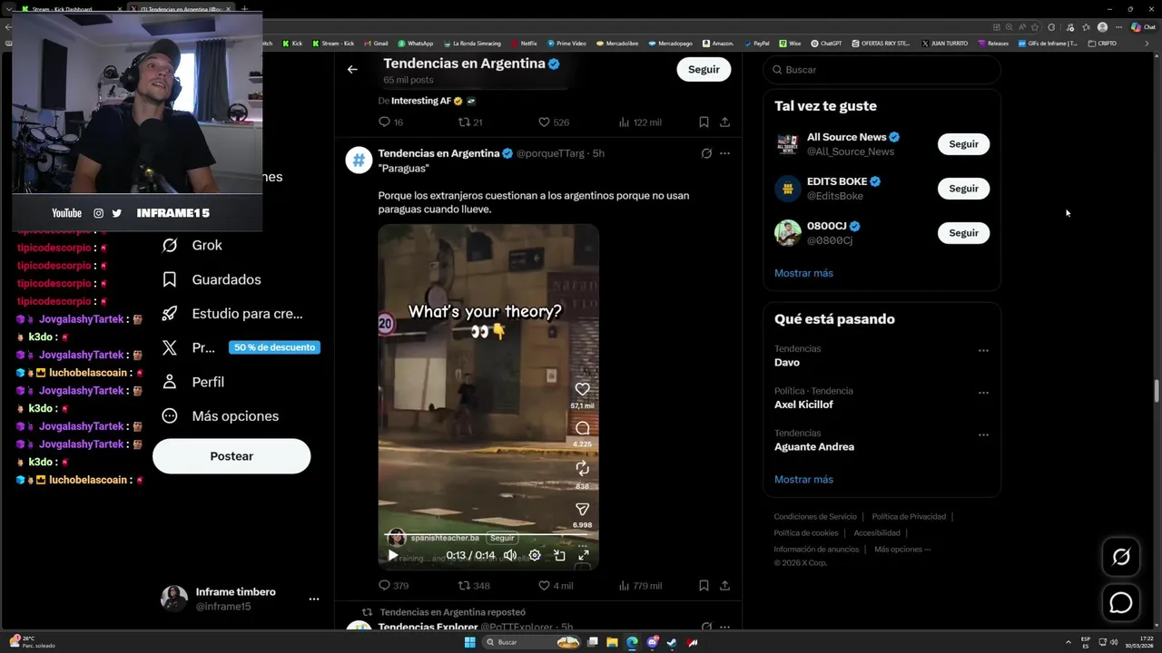Open the Windows Start menu

click(x=469, y=642)
